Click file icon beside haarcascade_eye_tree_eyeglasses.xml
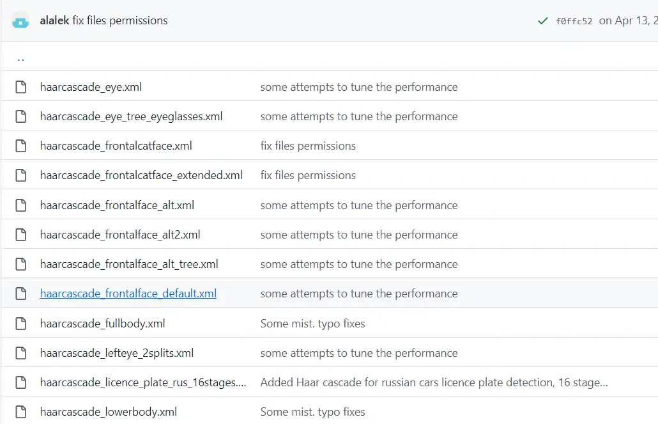The height and width of the screenshot is (424, 658). (x=20, y=116)
